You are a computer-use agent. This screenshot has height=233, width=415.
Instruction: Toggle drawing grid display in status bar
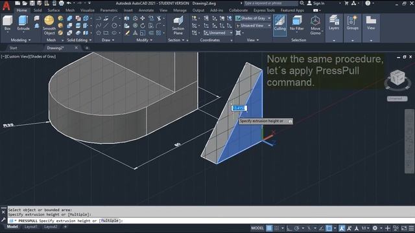pyautogui.click(x=269, y=228)
